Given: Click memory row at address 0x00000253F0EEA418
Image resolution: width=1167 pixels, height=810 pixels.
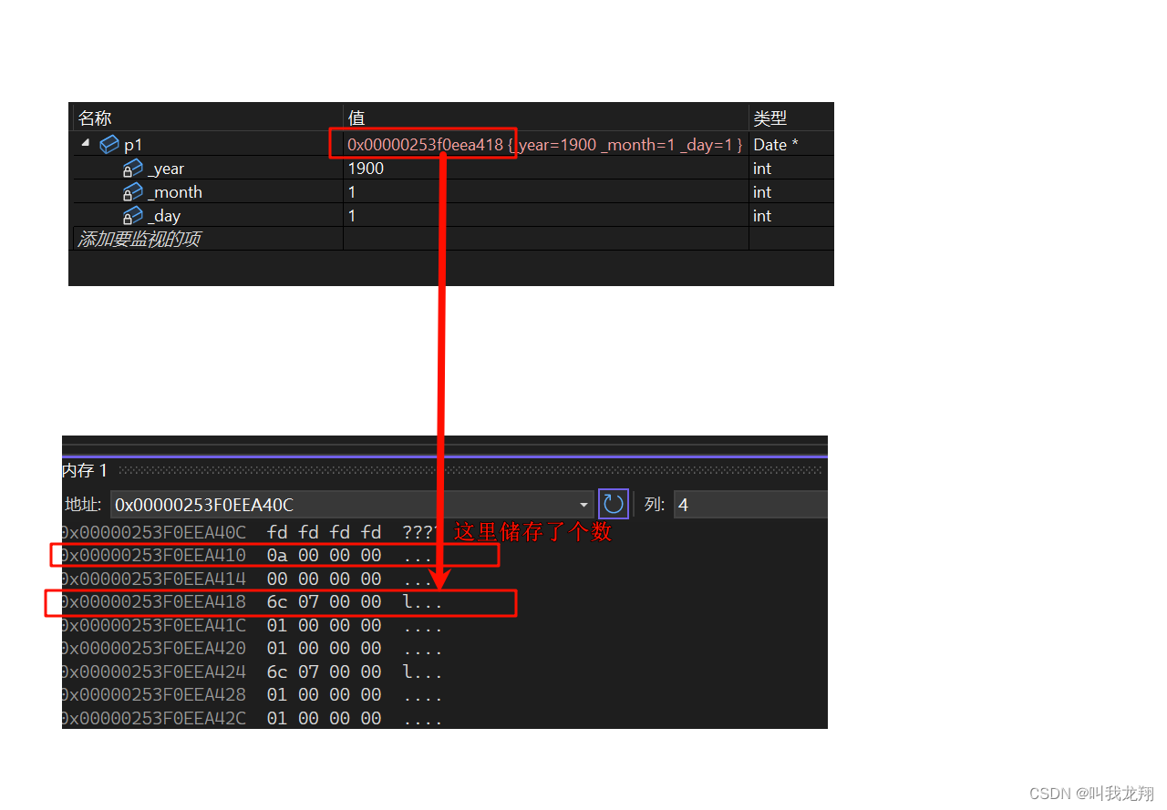Looking at the screenshot, I should [252, 602].
